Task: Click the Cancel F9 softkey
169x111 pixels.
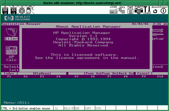Action: pyautogui.click(x=143, y=73)
